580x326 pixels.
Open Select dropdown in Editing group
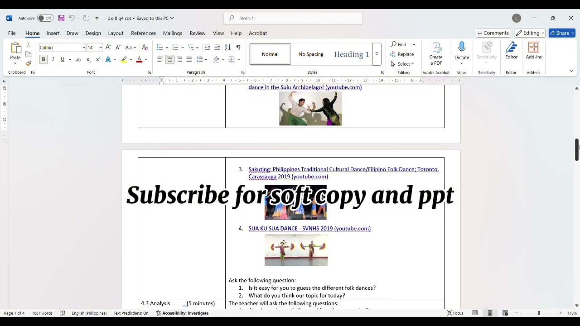(402, 64)
